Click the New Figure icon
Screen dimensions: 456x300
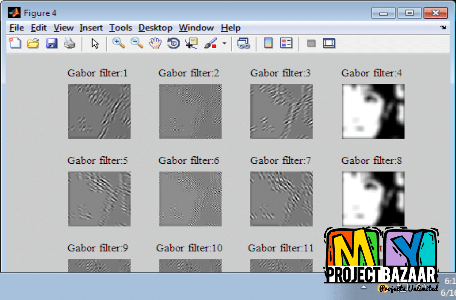pyautogui.click(x=15, y=43)
